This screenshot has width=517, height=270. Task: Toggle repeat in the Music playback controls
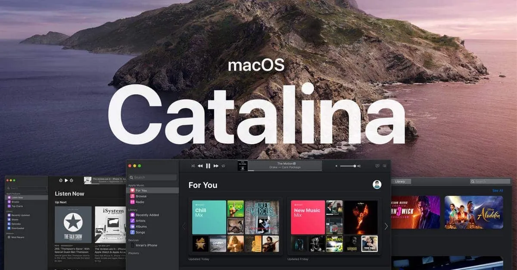(x=223, y=166)
